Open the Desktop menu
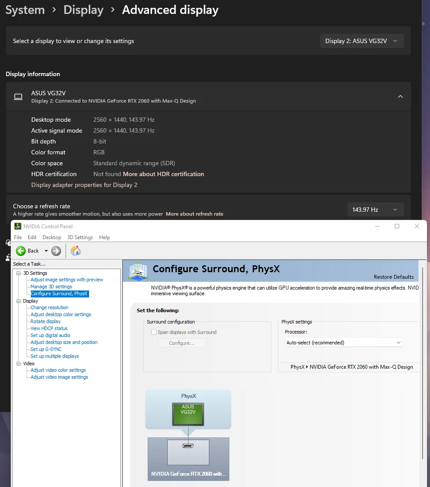Image resolution: width=430 pixels, height=487 pixels. click(x=52, y=237)
